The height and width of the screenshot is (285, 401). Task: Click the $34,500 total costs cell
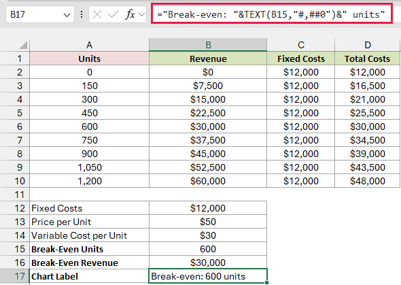(367, 140)
